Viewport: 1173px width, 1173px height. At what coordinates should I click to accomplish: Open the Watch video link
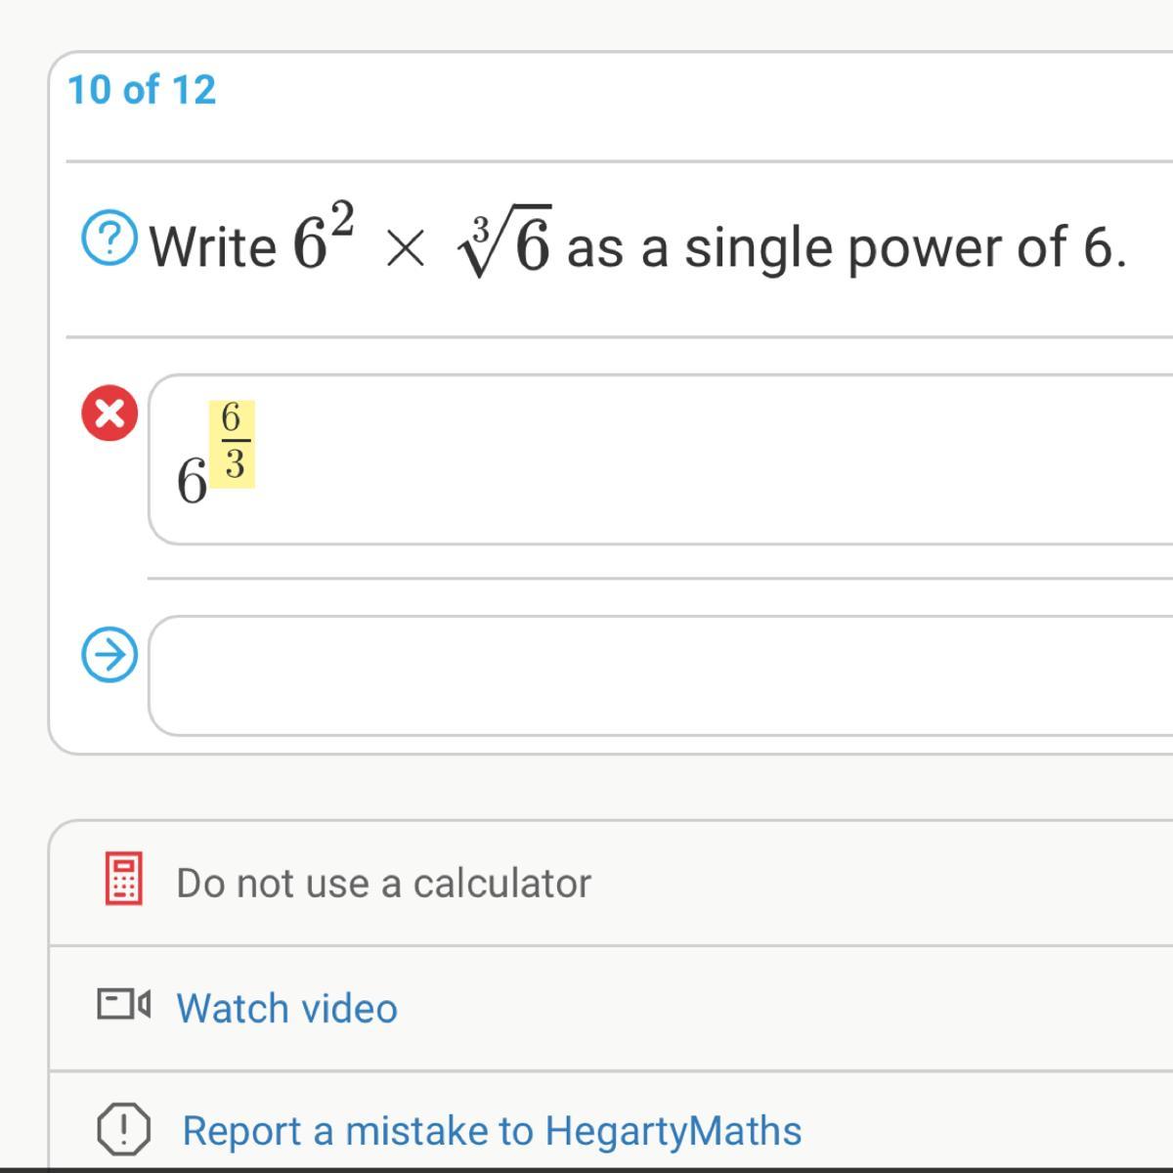286,1008
